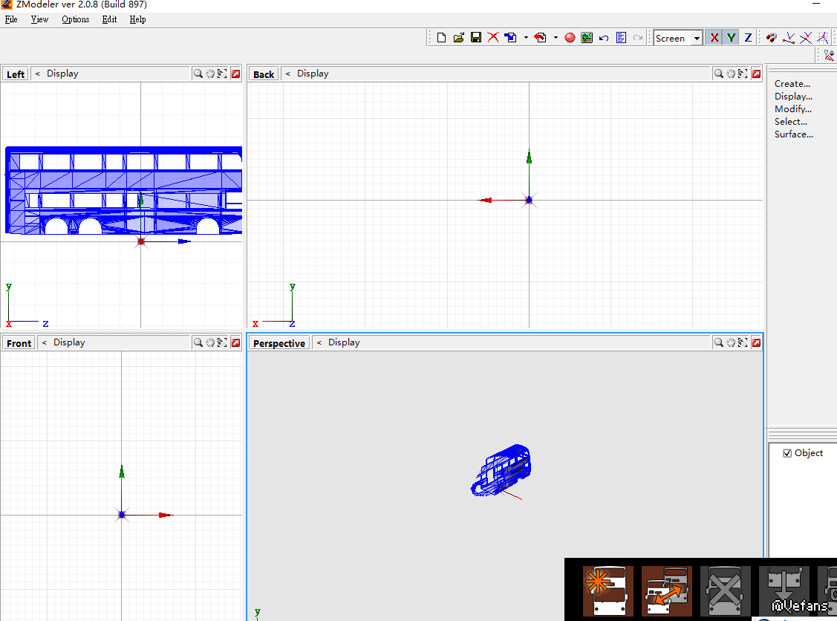Open a file with the folder icon

[x=459, y=38]
